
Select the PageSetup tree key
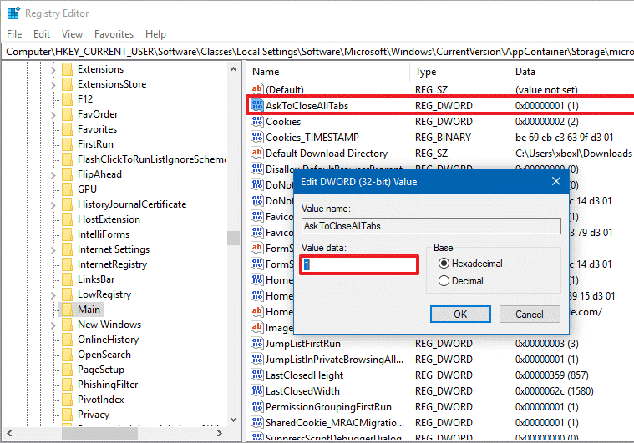coord(101,370)
